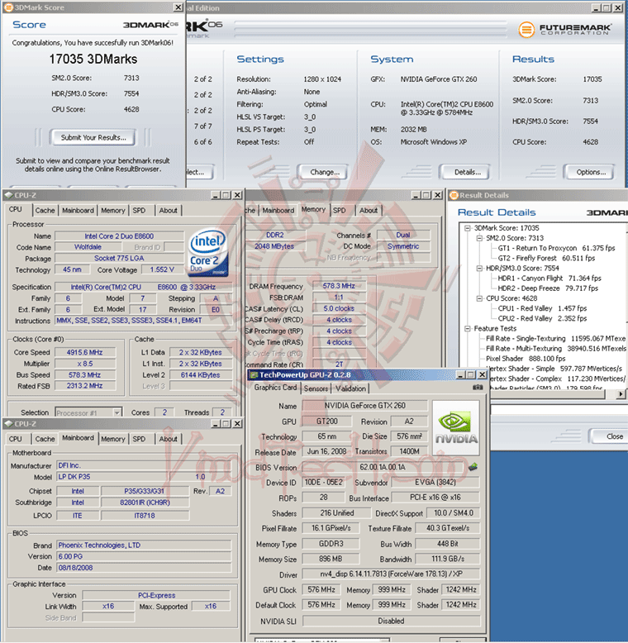Click Submit Your Results button

click(93, 138)
